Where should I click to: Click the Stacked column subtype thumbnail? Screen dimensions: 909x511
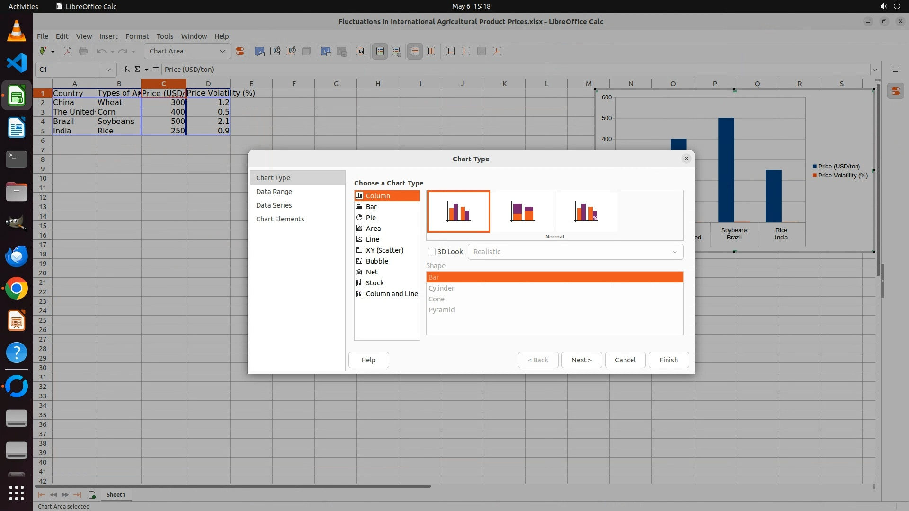[522, 211]
